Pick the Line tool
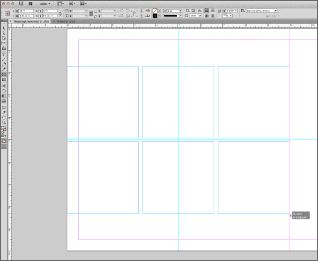318x261 pixels. click(x=4, y=60)
